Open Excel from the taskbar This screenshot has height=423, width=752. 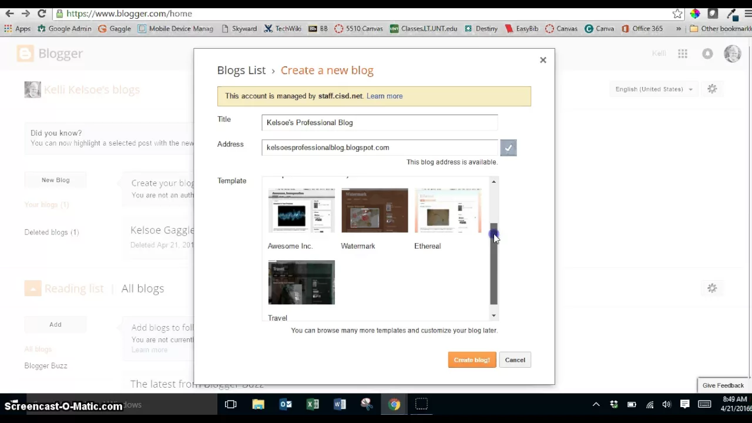[x=313, y=404]
